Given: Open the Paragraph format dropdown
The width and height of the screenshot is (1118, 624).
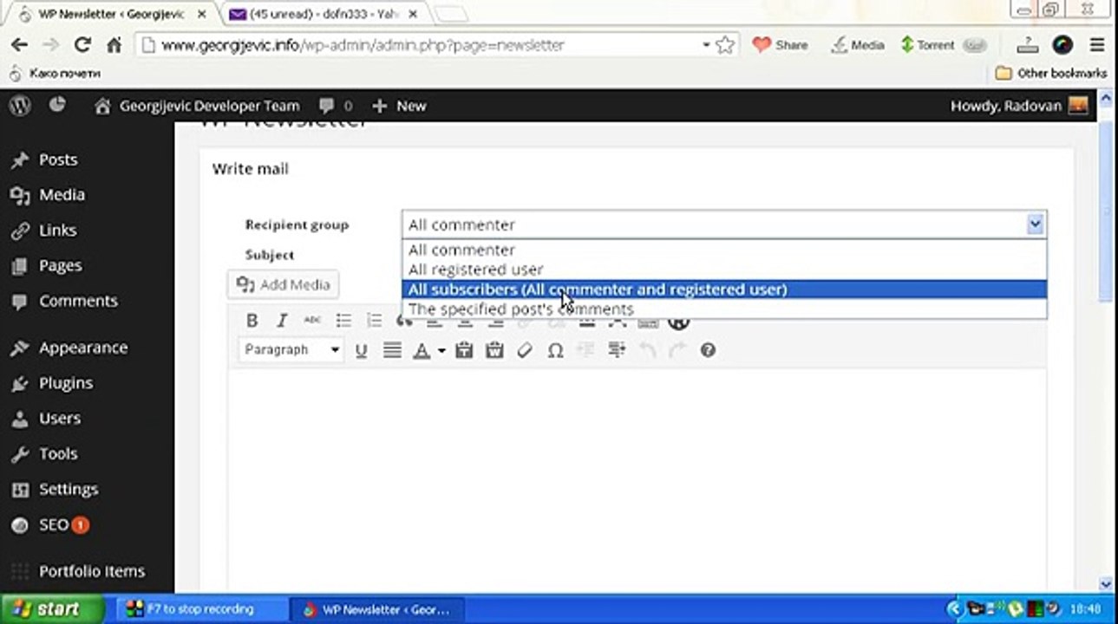Looking at the screenshot, I should pyautogui.click(x=291, y=350).
